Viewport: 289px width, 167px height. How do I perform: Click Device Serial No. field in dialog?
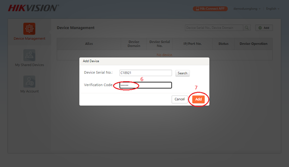pyautogui.click(x=145, y=73)
